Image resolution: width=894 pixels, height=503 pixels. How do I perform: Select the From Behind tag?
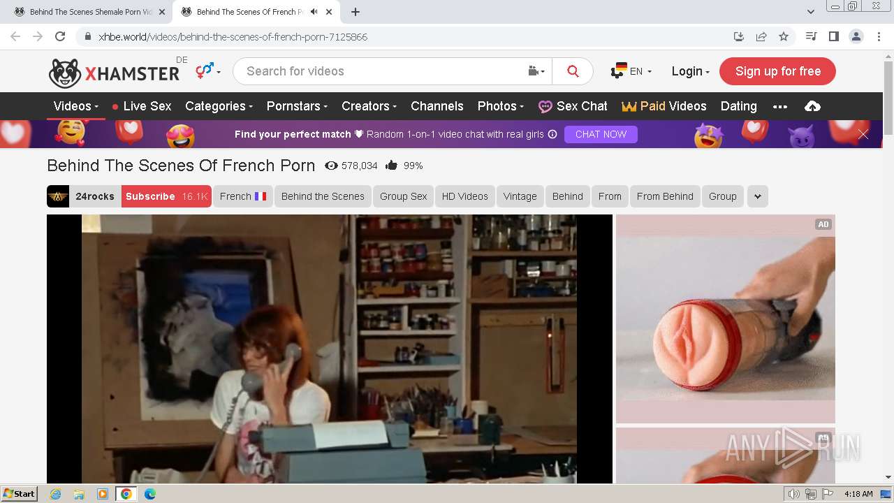[x=665, y=196]
